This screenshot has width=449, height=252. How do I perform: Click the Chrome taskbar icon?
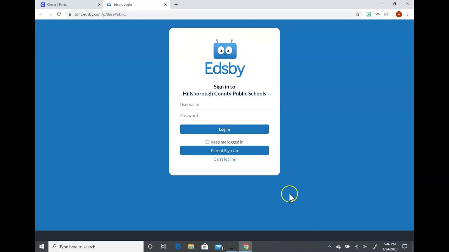click(246, 247)
